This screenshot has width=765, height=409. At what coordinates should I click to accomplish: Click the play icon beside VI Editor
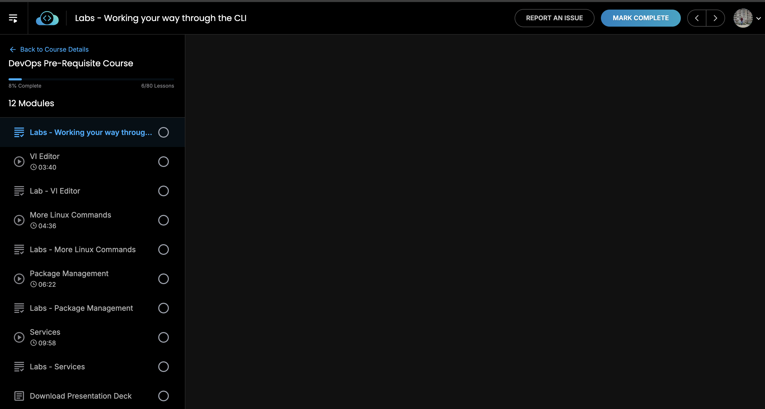[19, 161]
